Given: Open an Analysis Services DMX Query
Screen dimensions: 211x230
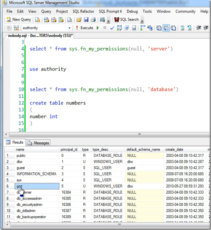Looking at the screenshot, I should pos(54,20).
